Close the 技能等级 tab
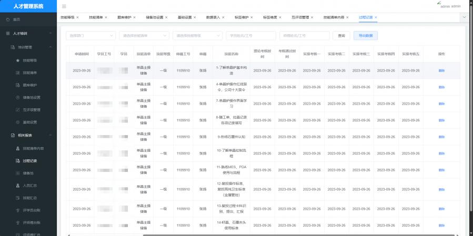 point(77,17)
